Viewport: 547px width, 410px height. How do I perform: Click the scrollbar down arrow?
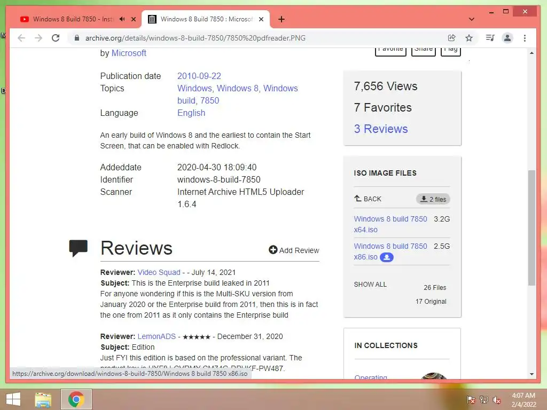532,374
